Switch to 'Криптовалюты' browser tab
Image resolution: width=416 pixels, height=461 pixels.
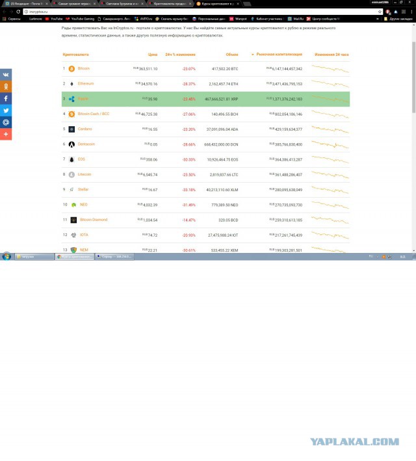(170, 3)
